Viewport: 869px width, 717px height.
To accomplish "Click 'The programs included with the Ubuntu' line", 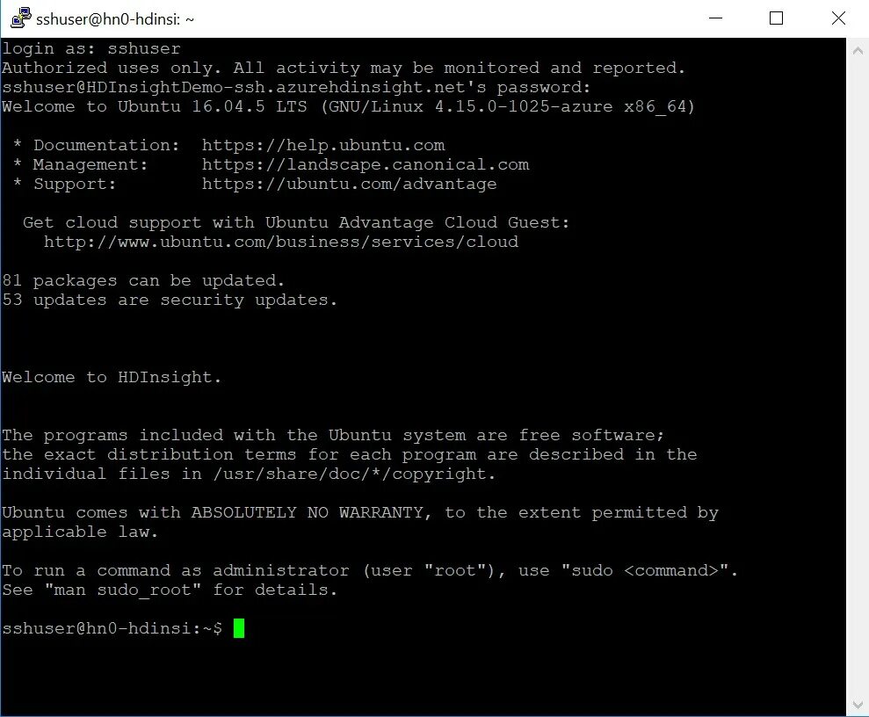I will [333, 436].
